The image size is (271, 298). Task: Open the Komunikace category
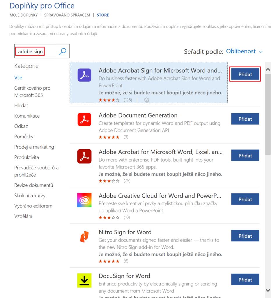point(27,116)
